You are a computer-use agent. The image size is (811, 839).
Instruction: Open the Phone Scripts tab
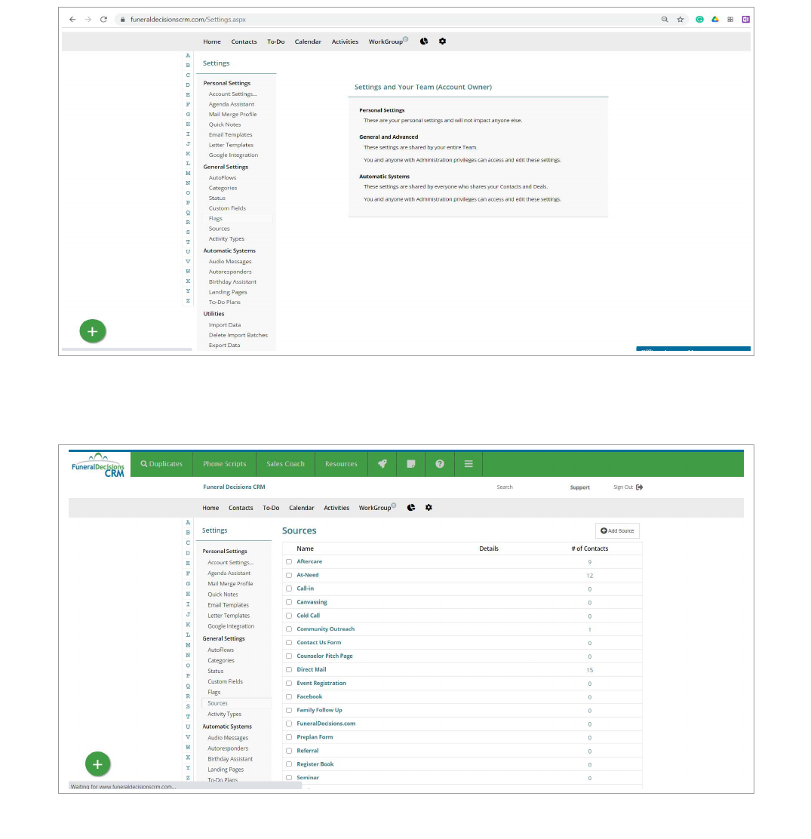tap(224, 464)
